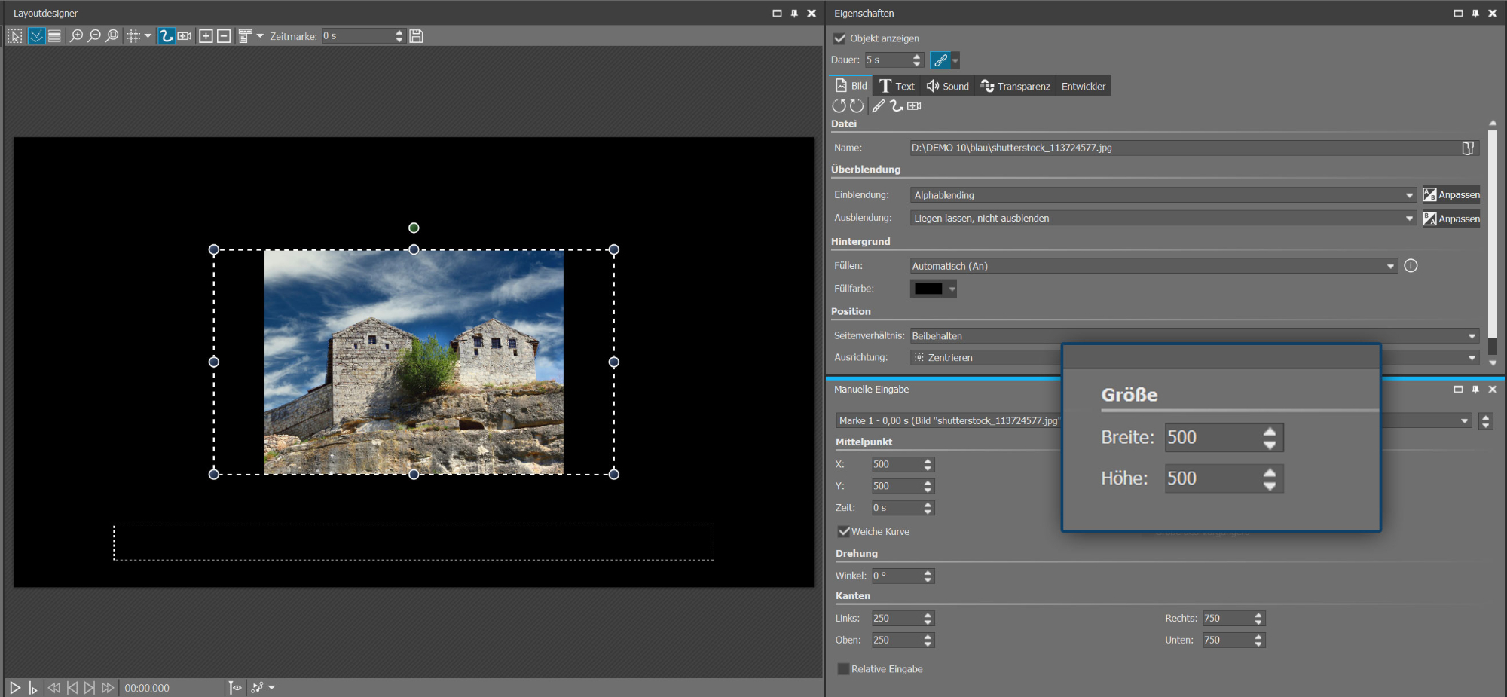The image size is (1507, 697).
Task: Click the save floppy disk icon
Action: pyautogui.click(x=416, y=36)
